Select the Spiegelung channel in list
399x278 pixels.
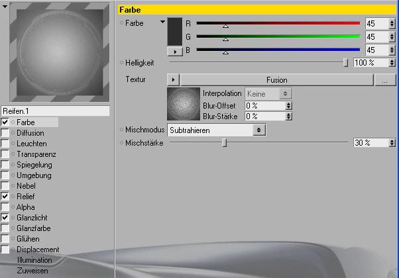tap(34, 165)
